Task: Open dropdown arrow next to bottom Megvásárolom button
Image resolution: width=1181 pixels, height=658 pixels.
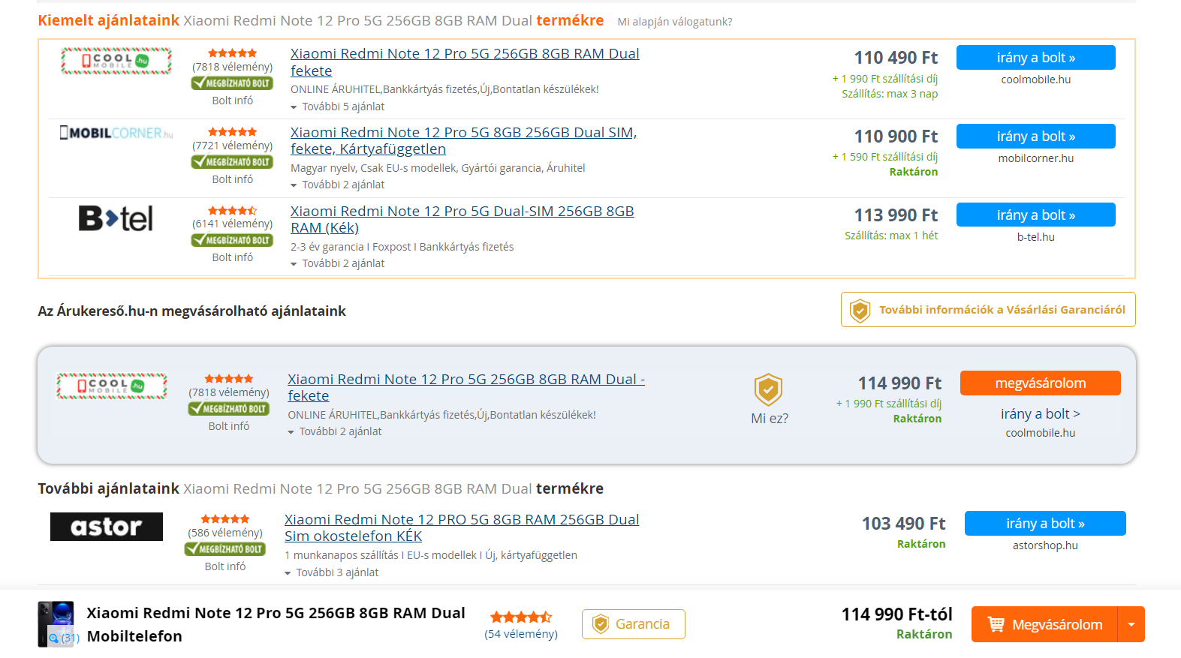Action: [x=1131, y=624]
